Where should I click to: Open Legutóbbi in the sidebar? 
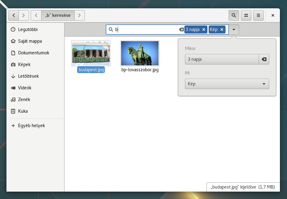(x=28, y=29)
